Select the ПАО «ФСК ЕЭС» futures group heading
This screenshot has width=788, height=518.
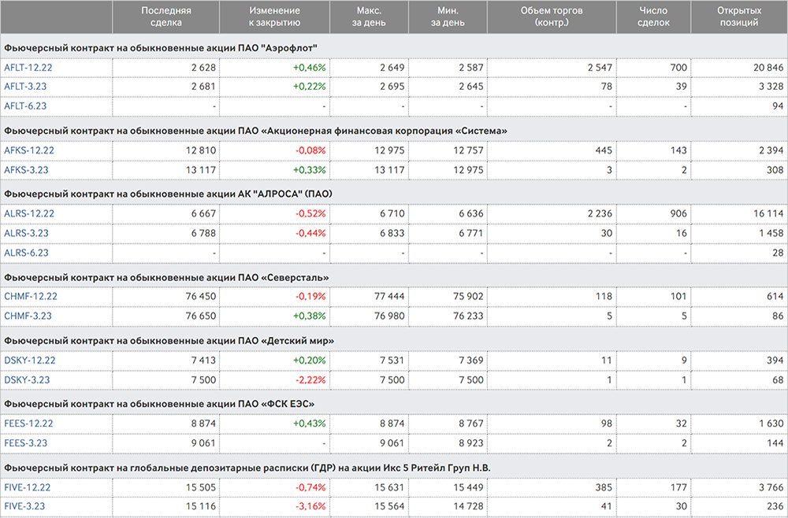(x=159, y=404)
